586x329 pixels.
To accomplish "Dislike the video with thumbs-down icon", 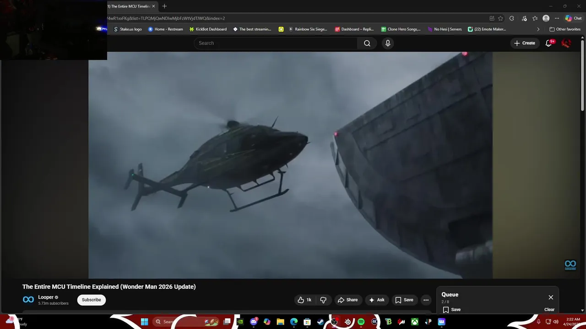I will [323, 300].
